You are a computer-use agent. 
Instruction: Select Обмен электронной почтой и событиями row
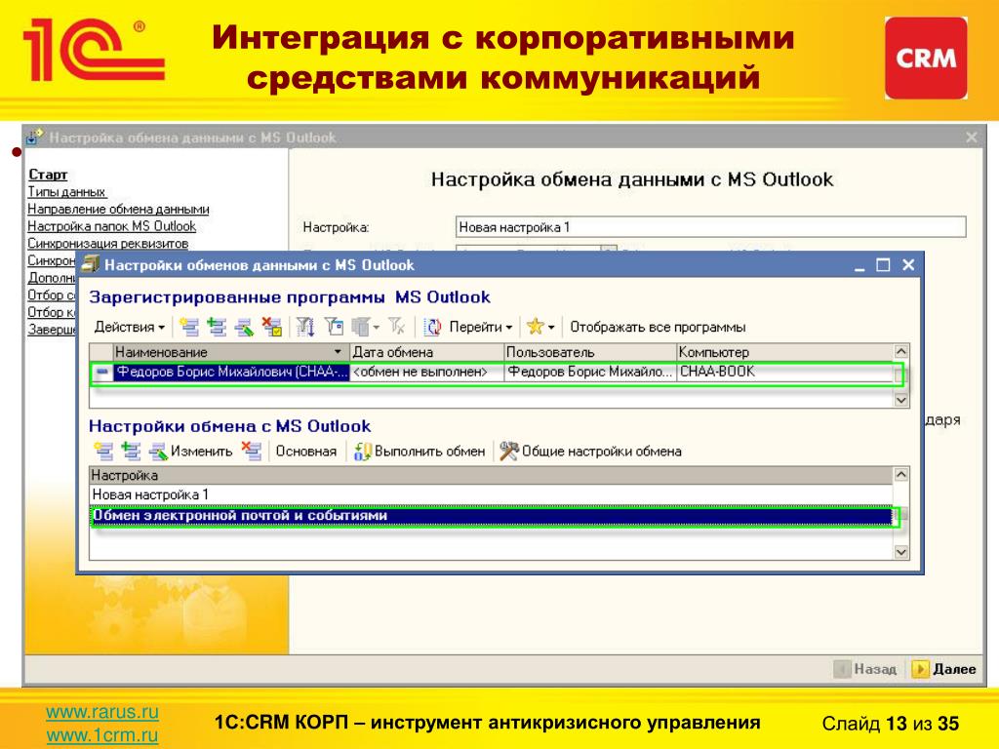[x=492, y=515]
